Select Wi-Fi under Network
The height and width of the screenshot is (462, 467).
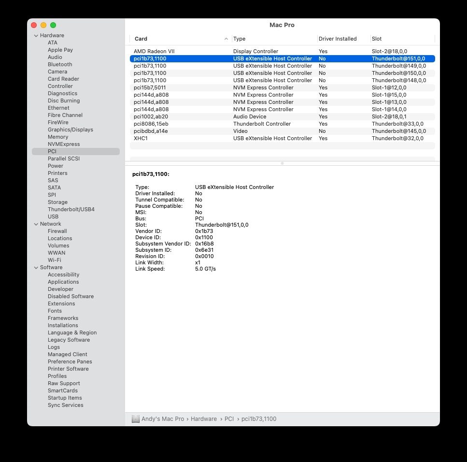pos(55,260)
